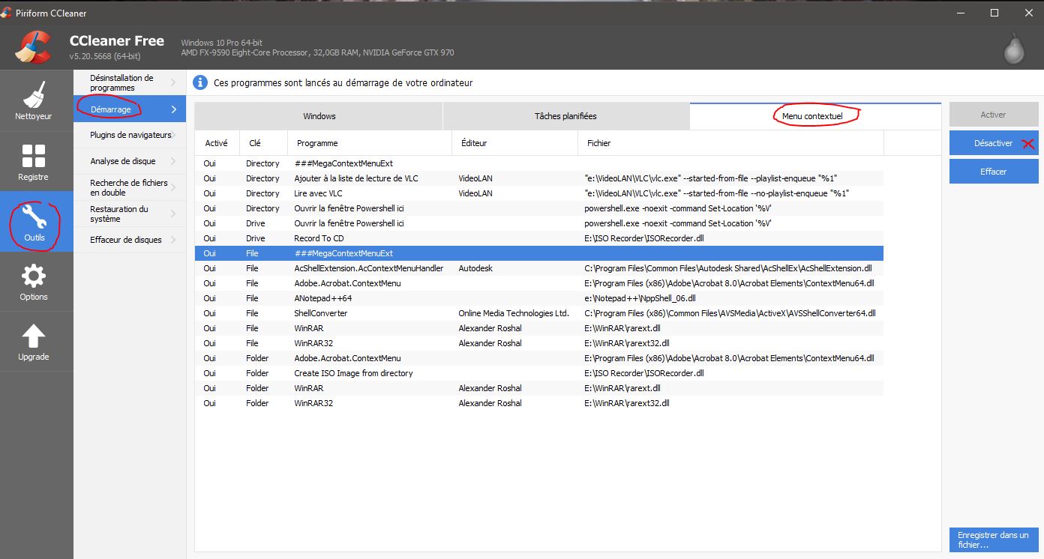Image resolution: width=1044 pixels, height=559 pixels.
Task: Select Create ISO Image from directory row
Action: click(539, 373)
